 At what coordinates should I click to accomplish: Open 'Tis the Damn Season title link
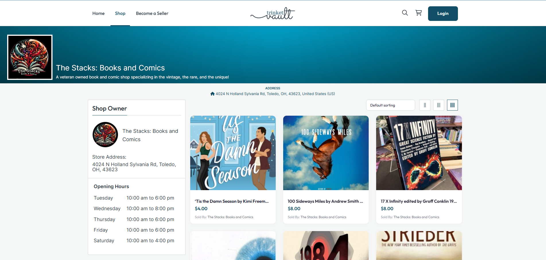click(x=232, y=201)
